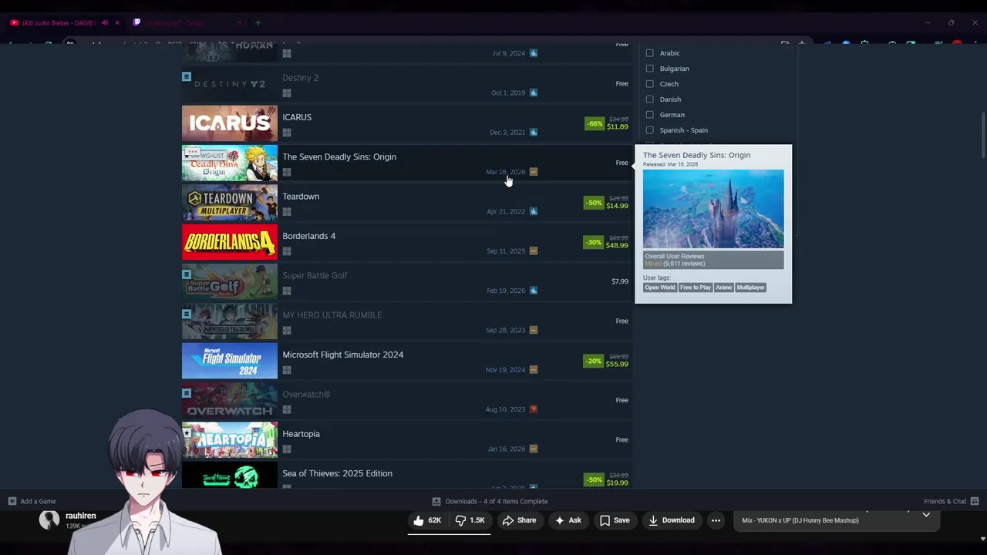Image resolution: width=987 pixels, height=555 pixels.
Task: Click Super Battle Golf price $7.99
Action: coord(620,281)
